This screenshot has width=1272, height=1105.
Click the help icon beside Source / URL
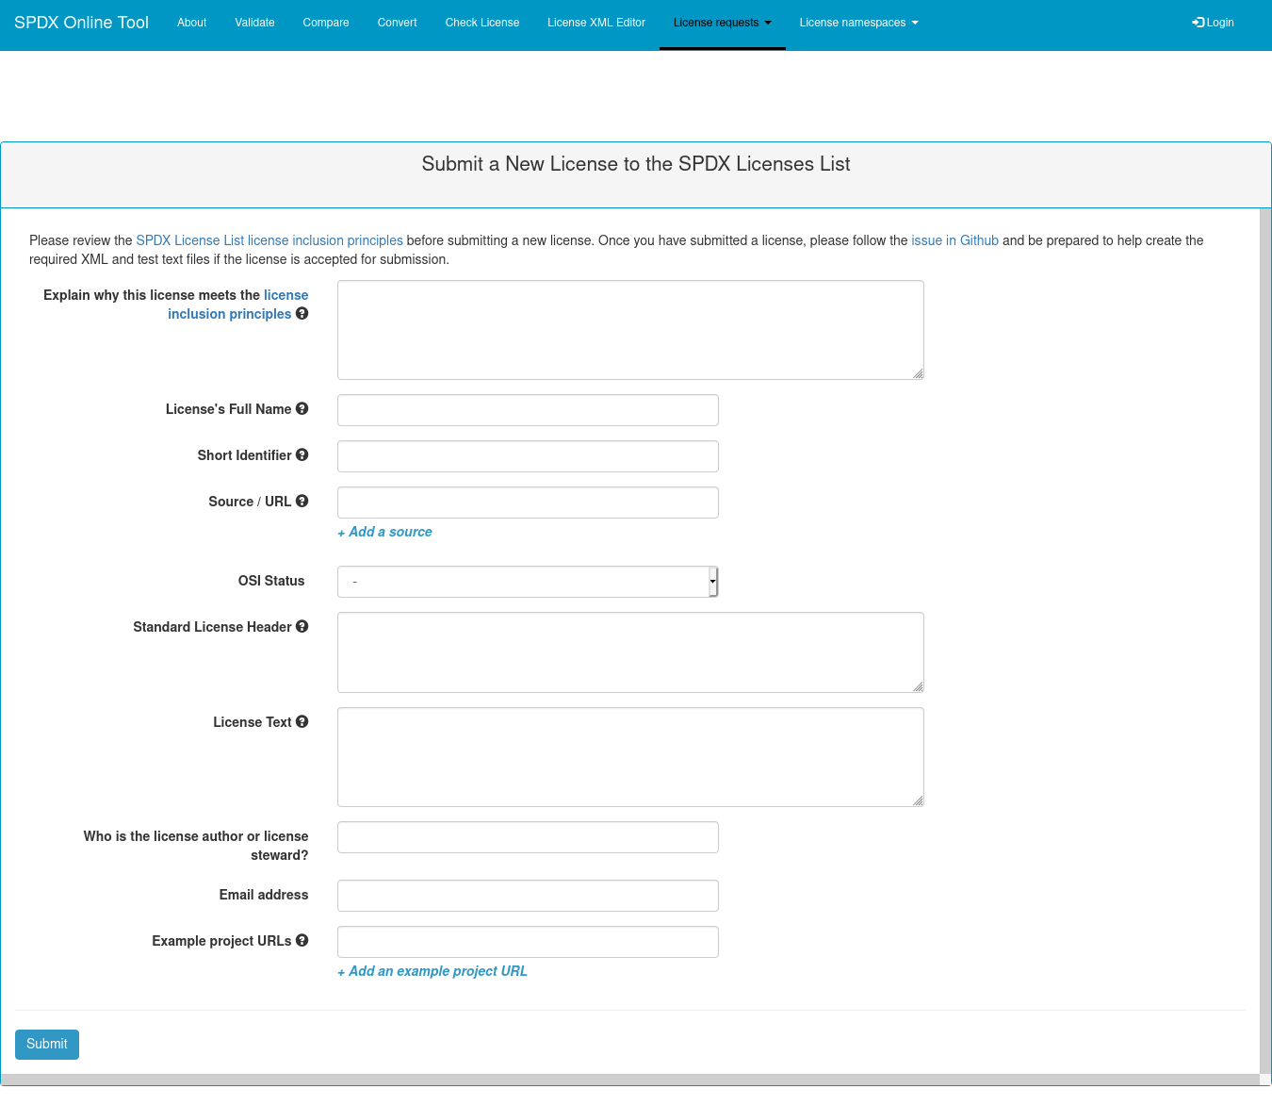point(302,501)
